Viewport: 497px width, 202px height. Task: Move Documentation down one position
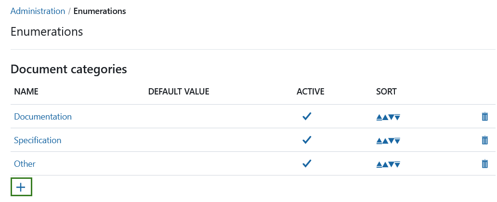(x=392, y=117)
